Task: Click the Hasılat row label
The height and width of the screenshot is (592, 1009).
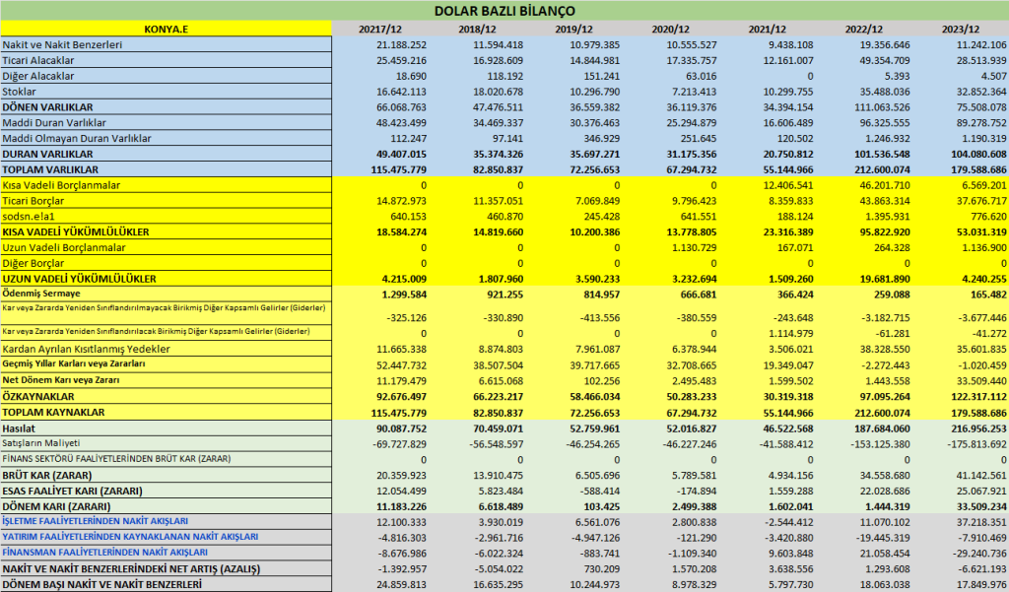Action: click(x=19, y=428)
